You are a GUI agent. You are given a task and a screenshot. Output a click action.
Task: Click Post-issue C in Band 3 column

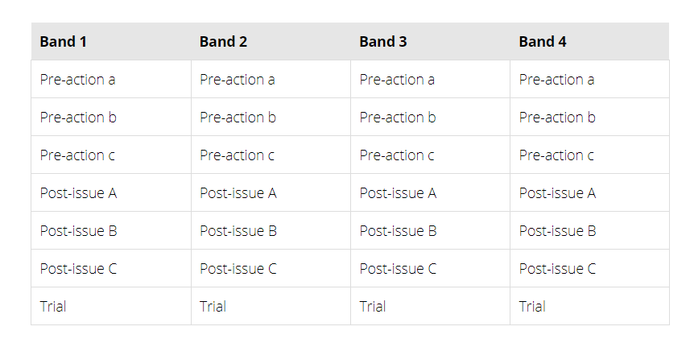click(398, 269)
